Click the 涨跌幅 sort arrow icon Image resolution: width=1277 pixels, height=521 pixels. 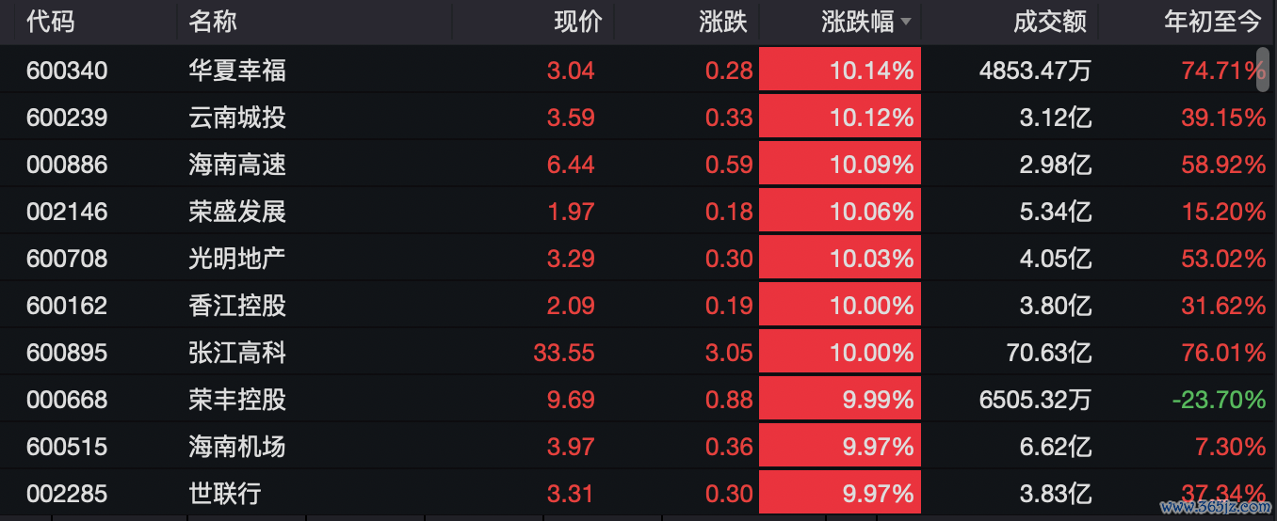pyautogui.click(x=906, y=22)
